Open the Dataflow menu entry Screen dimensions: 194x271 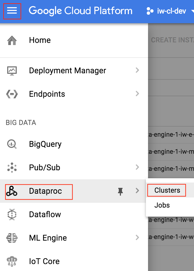(74, 215)
